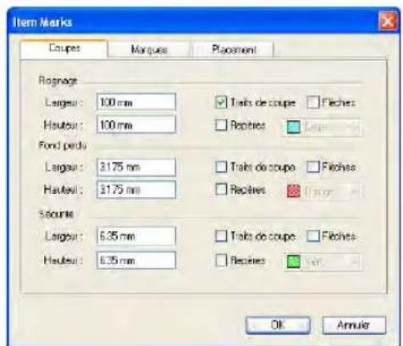Open the Placement tab
This screenshot has height=346, width=403.
tap(233, 50)
